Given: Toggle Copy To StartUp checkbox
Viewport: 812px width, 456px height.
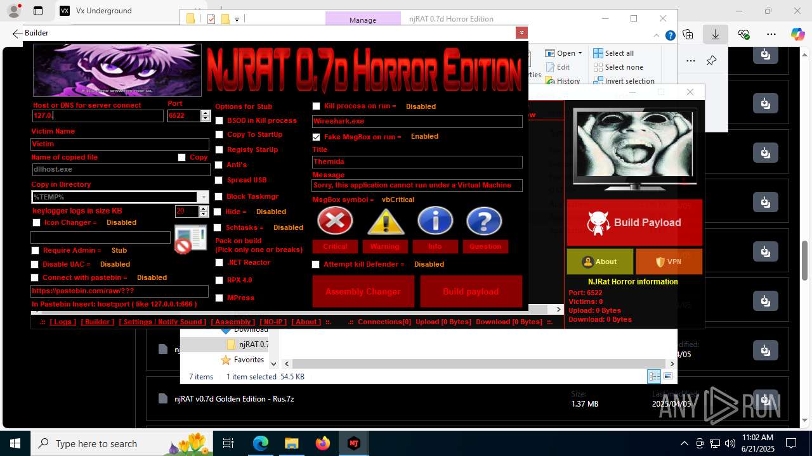Looking at the screenshot, I should click(x=219, y=134).
